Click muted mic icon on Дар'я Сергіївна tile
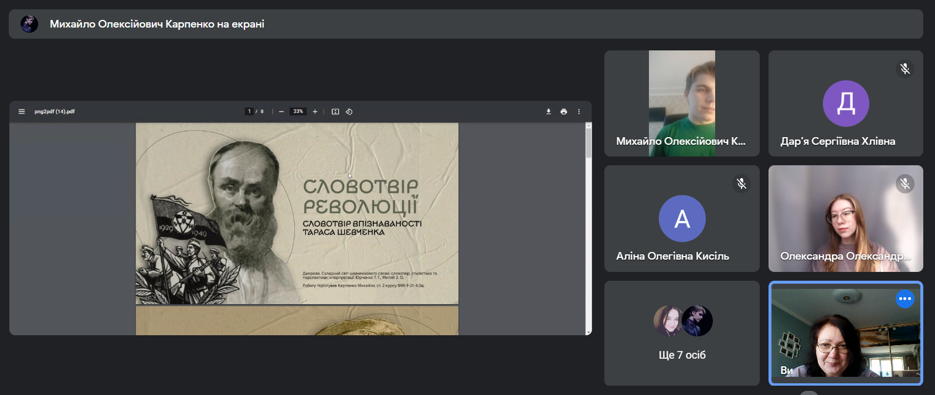Viewport: 935px width, 395px height. [905, 69]
